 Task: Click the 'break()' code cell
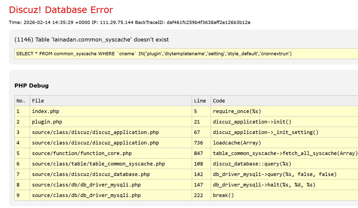pos(223,195)
